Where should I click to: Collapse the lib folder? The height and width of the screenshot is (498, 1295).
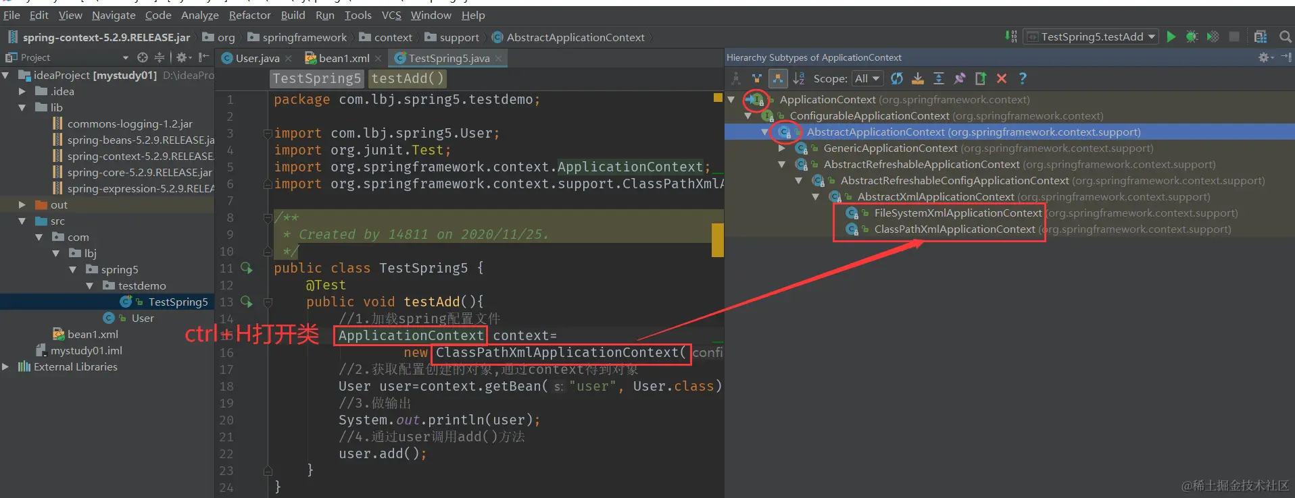pos(22,107)
